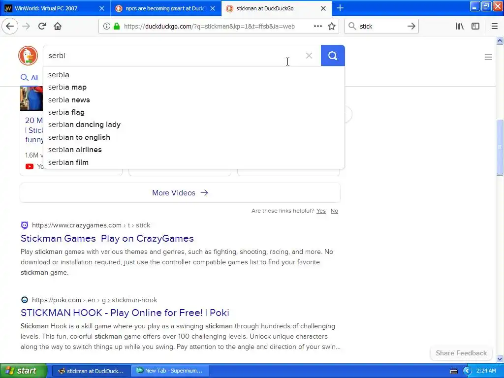504x378 pixels.
Task: Click the forward navigation arrow
Action: (26, 27)
